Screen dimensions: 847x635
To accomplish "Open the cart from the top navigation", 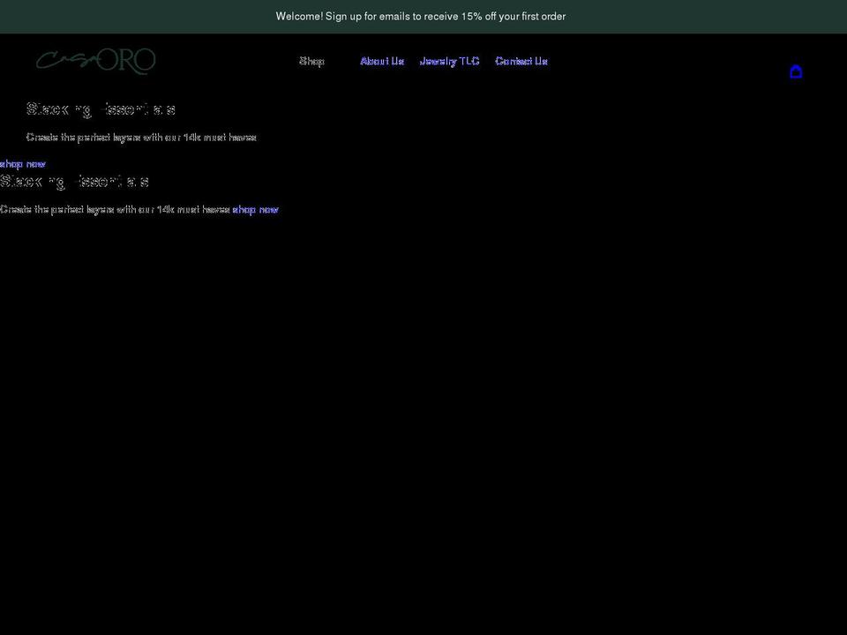I will click(796, 71).
